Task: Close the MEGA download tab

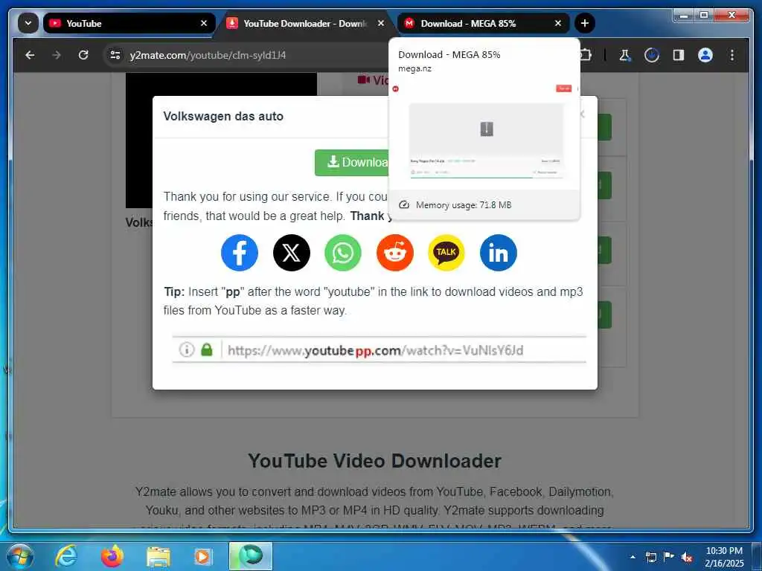Action: [558, 23]
